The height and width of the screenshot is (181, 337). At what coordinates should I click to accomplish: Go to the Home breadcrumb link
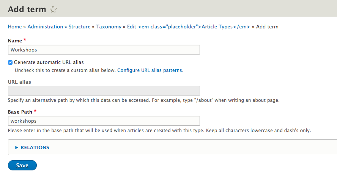click(15, 27)
